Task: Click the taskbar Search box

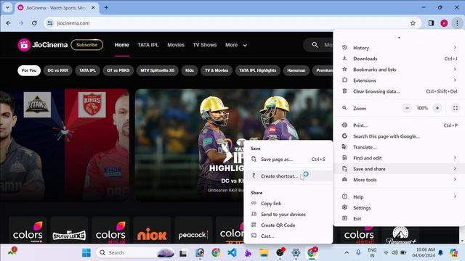Action: (x=135, y=253)
